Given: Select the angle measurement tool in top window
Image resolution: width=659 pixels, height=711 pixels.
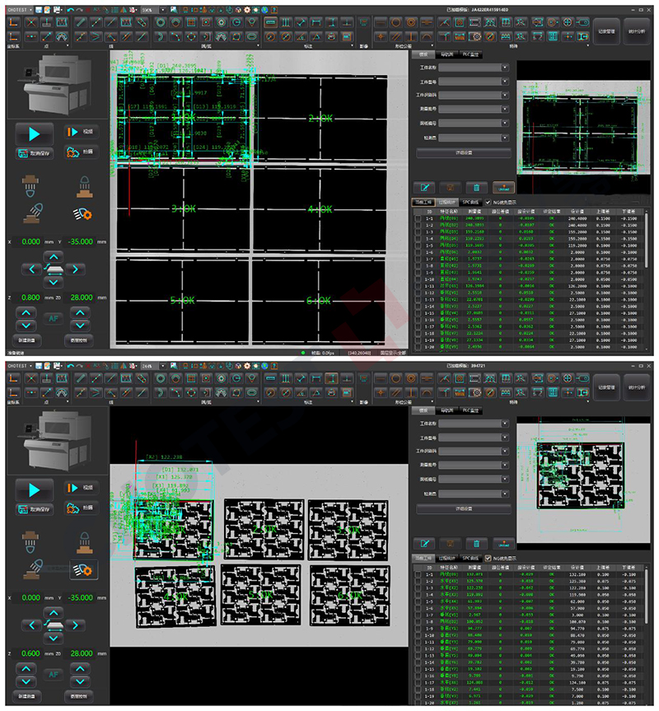Looking at the screenshot, I should (301, 36).
